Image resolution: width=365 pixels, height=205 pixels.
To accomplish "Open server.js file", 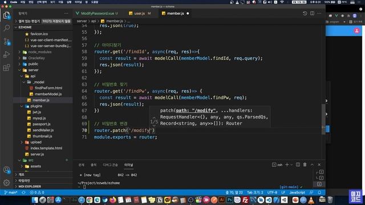I will [37, 154].
